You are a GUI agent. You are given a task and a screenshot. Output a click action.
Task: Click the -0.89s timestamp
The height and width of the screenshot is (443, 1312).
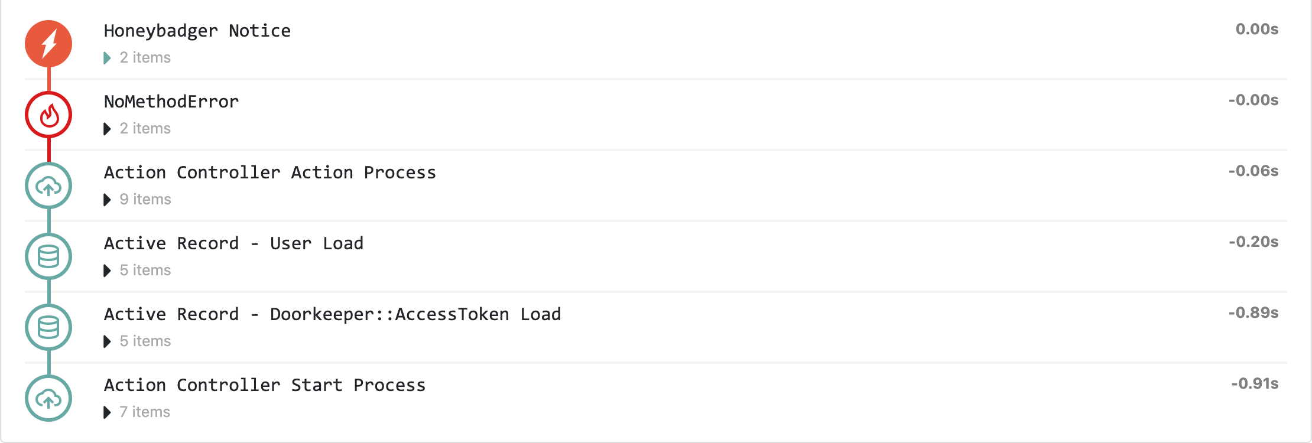[x=1253, y=312]
